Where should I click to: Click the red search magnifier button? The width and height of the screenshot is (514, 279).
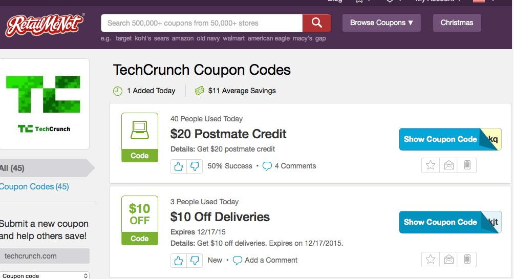(x=316, y=23)
